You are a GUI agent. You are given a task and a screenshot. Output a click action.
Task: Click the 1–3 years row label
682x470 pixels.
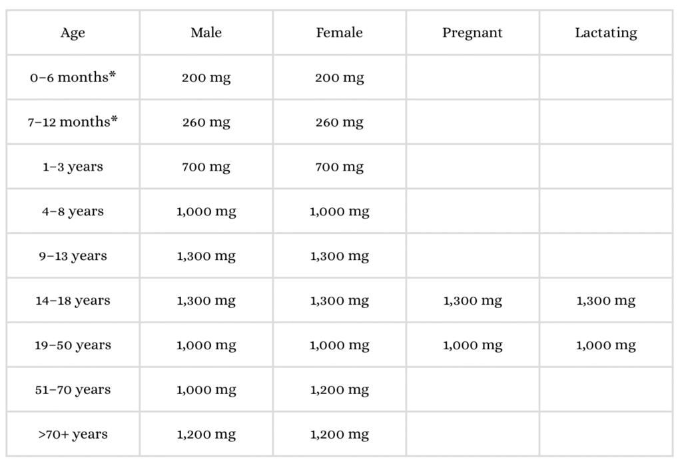(73, 167)
